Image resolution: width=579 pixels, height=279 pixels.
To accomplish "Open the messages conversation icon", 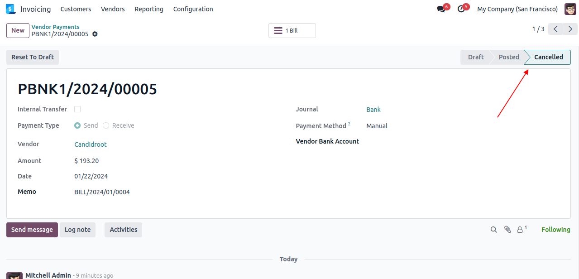I will [441, 9].
